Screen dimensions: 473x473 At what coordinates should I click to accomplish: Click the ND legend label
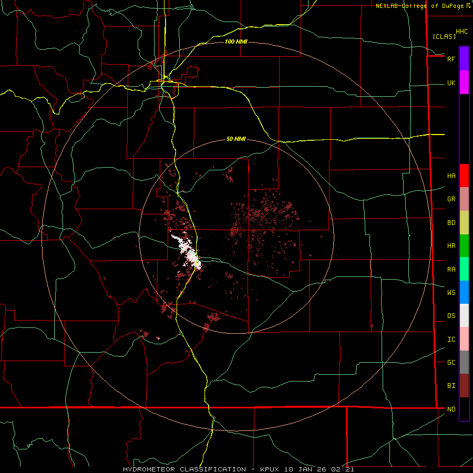[x=451, y=409]
